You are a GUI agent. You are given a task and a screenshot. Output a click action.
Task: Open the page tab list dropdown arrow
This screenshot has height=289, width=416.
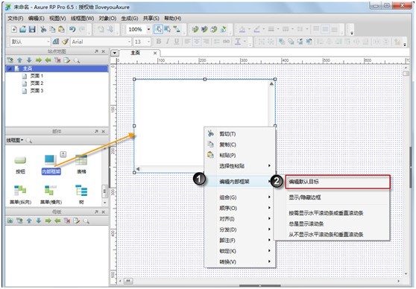pyautogui.click(x=115, y=53)
